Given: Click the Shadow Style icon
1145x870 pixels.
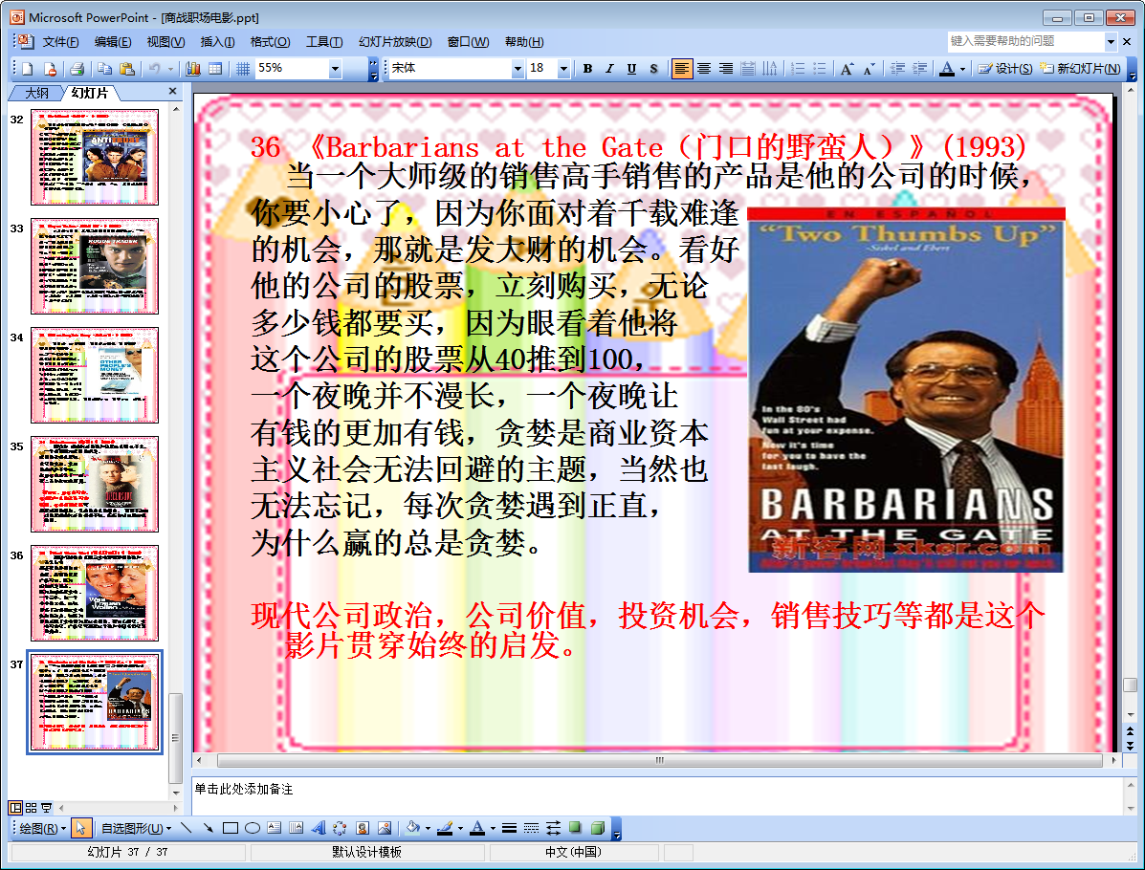Looking at the screenshot, I should [576, 828].
